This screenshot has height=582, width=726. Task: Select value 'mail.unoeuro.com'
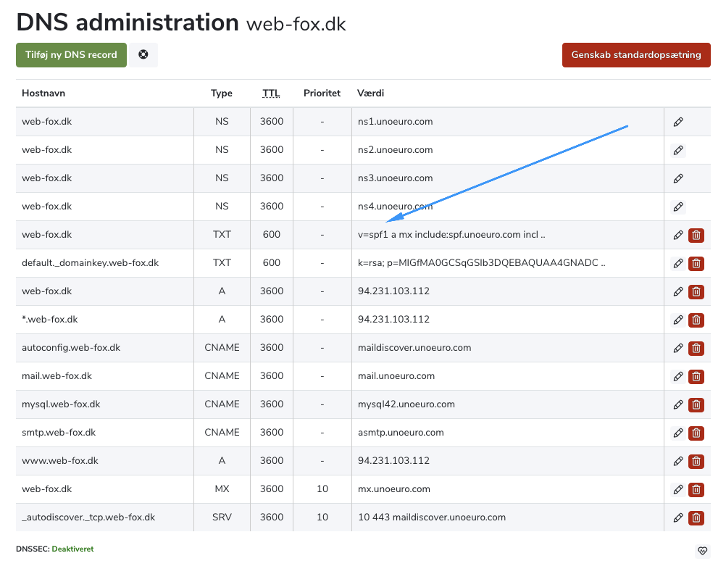point(396,376)
